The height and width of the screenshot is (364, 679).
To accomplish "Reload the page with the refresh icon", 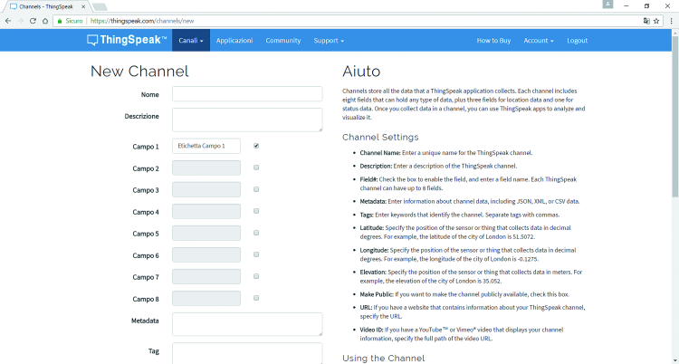I will tap(33, 21).
